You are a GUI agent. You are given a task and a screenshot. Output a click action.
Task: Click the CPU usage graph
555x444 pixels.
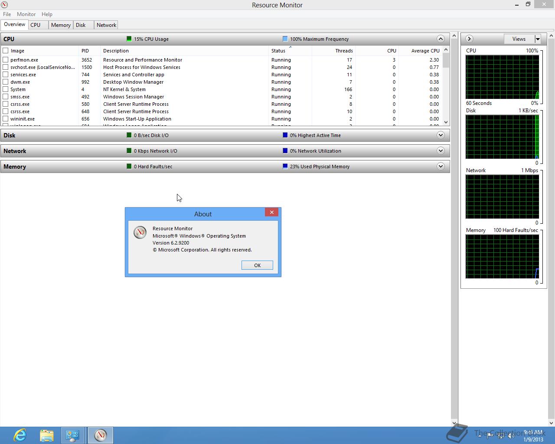click(502, 77)
